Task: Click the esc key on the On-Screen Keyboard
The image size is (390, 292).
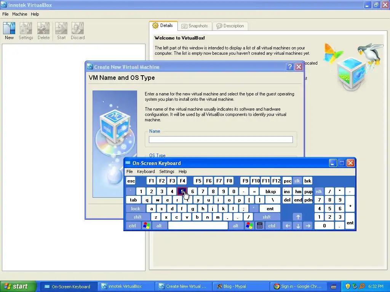Action: coord(131,181)
